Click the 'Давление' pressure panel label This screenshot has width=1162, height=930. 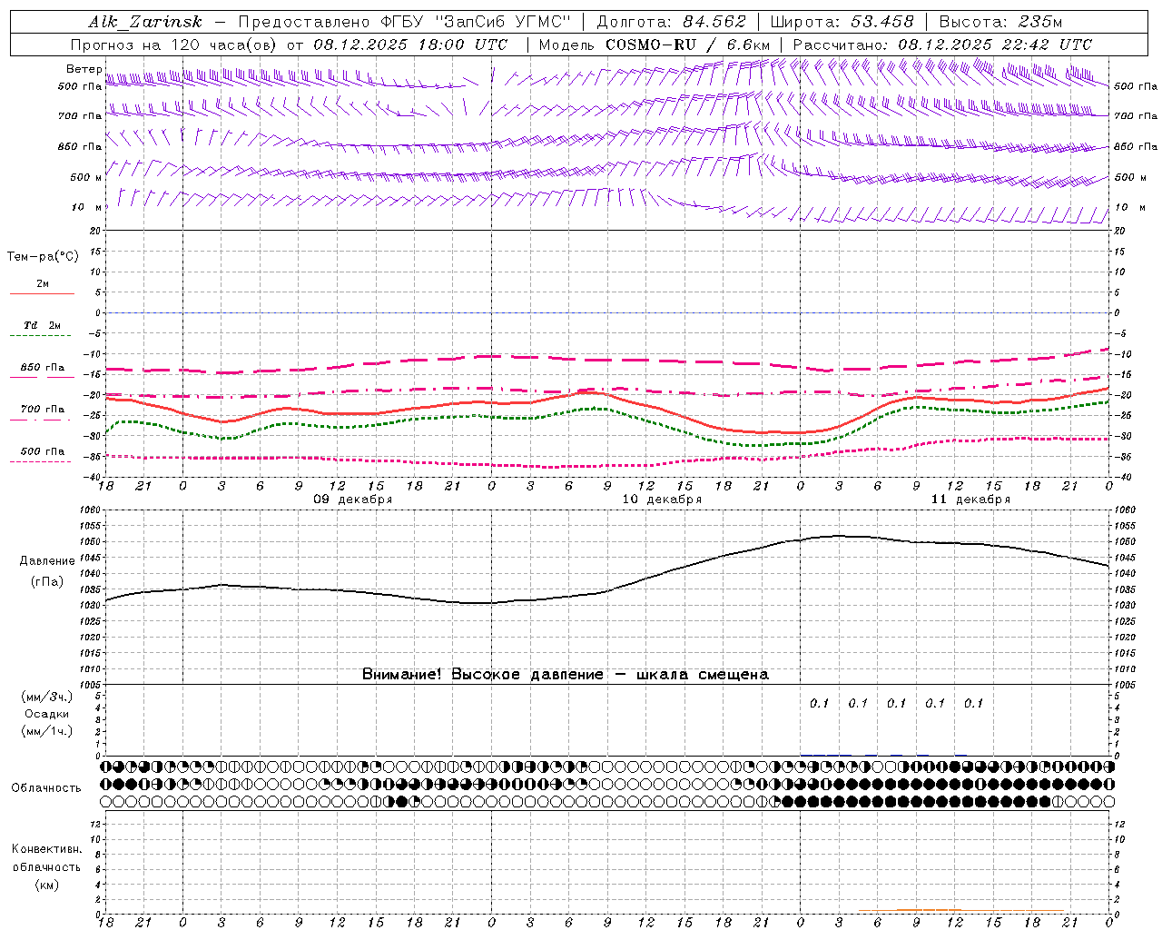47,561
